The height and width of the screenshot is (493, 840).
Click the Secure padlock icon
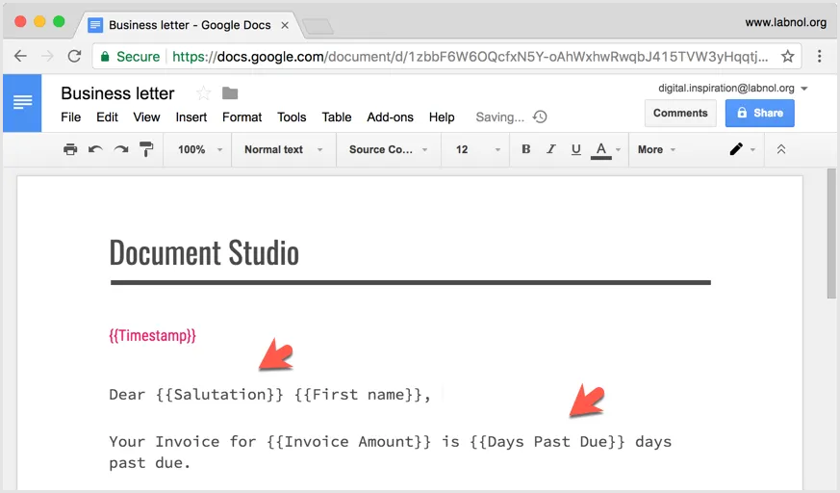pos(105,56)
